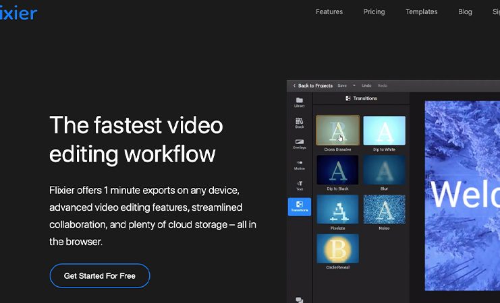
Task: Open the Pricing page link
Action: click(x=374, y=11)
